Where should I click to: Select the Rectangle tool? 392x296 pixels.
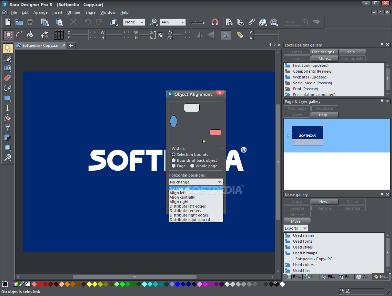point(8,98)
